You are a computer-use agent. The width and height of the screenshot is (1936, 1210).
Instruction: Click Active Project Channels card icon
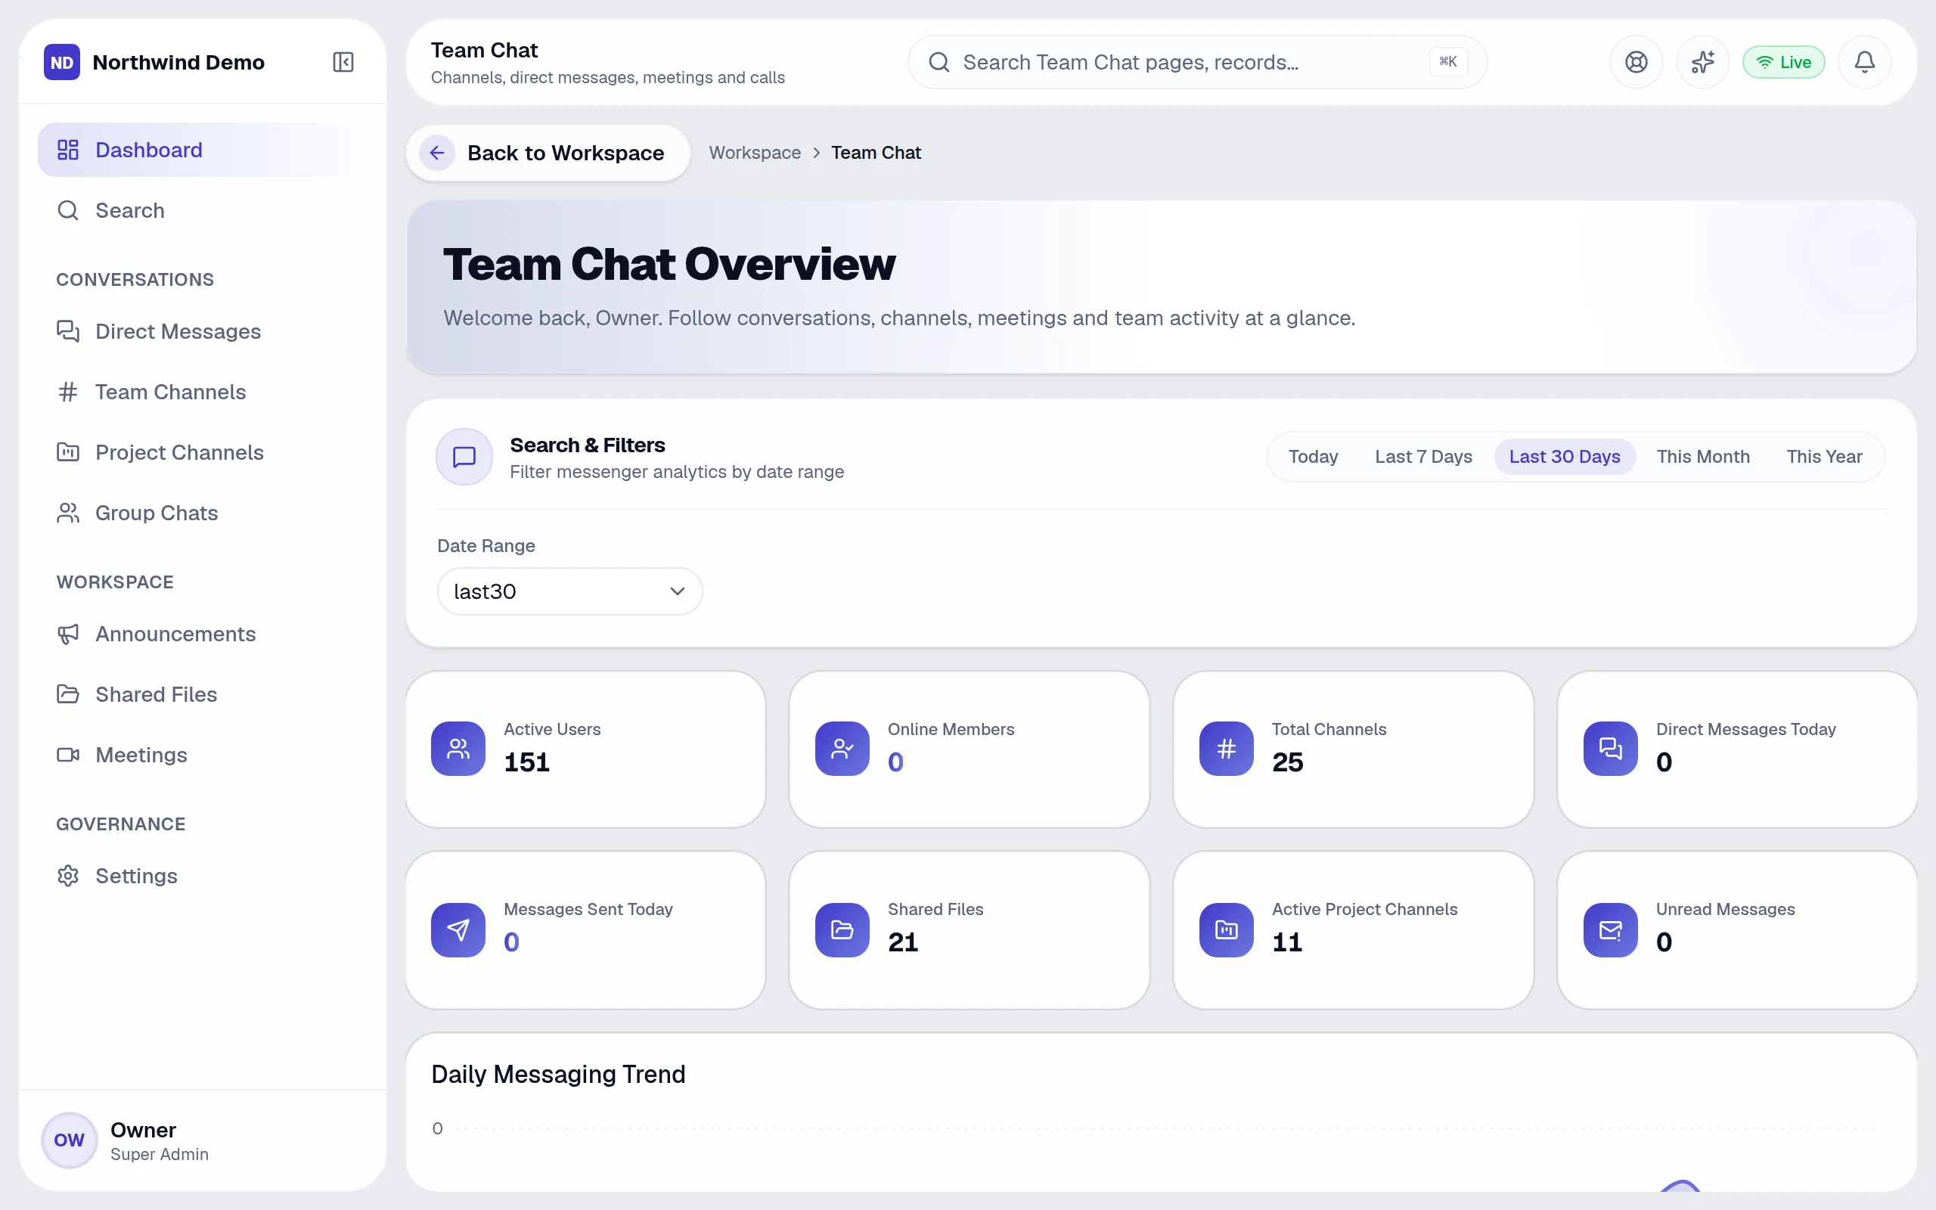coord(1227,930)
